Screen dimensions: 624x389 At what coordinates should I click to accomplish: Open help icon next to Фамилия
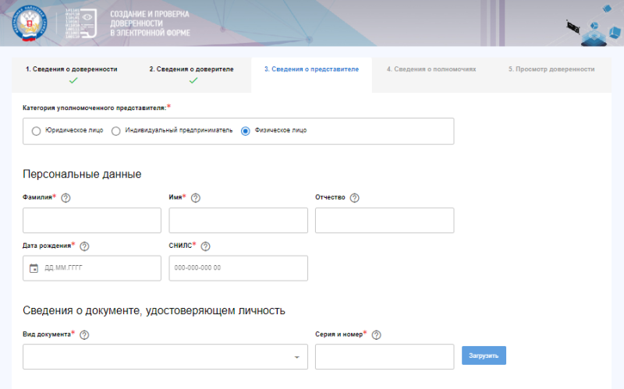(x=66, y=198)
